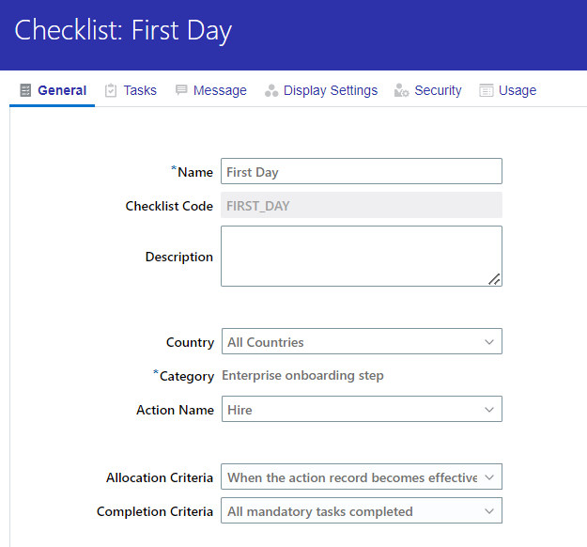Screen dimensions: 587x547
Task: Click the Message speech bubble icon
Action: coord(181,90)
